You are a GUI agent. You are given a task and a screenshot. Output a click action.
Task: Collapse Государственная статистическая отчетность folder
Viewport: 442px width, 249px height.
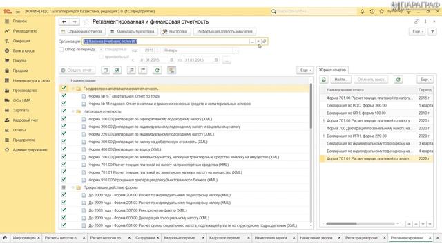(73, 89)
